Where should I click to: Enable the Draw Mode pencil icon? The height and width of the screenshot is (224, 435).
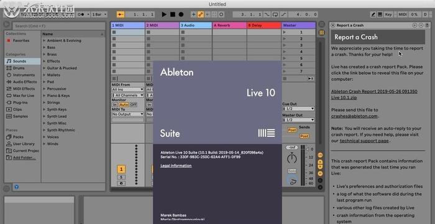[x=373, y=14]
